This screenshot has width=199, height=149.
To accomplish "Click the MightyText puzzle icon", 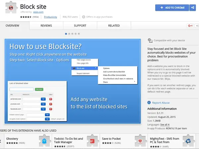I will point(188,141).
